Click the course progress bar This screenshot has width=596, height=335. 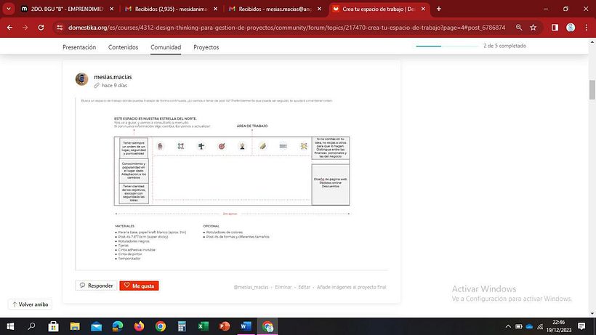(x=447, y=46)
